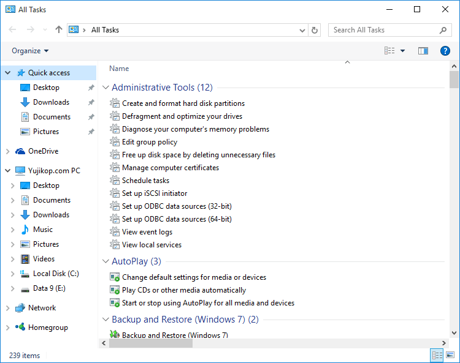
Task: Click the address bar control panel icon
Action: [x=74, y=30]
